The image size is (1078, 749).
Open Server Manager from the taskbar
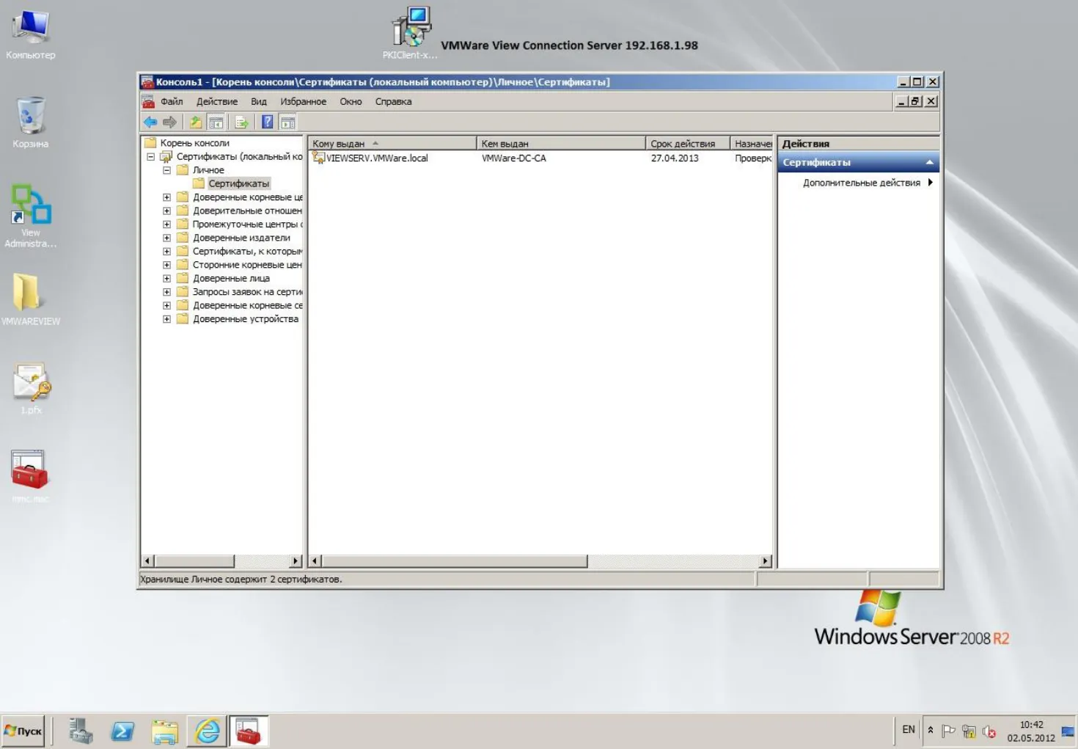click(x=80, y=731)
